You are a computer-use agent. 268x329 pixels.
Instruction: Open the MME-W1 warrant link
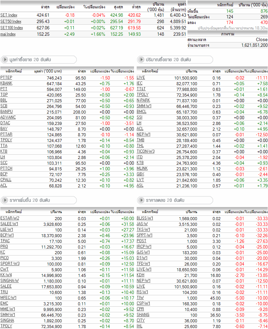click(8, 309)
